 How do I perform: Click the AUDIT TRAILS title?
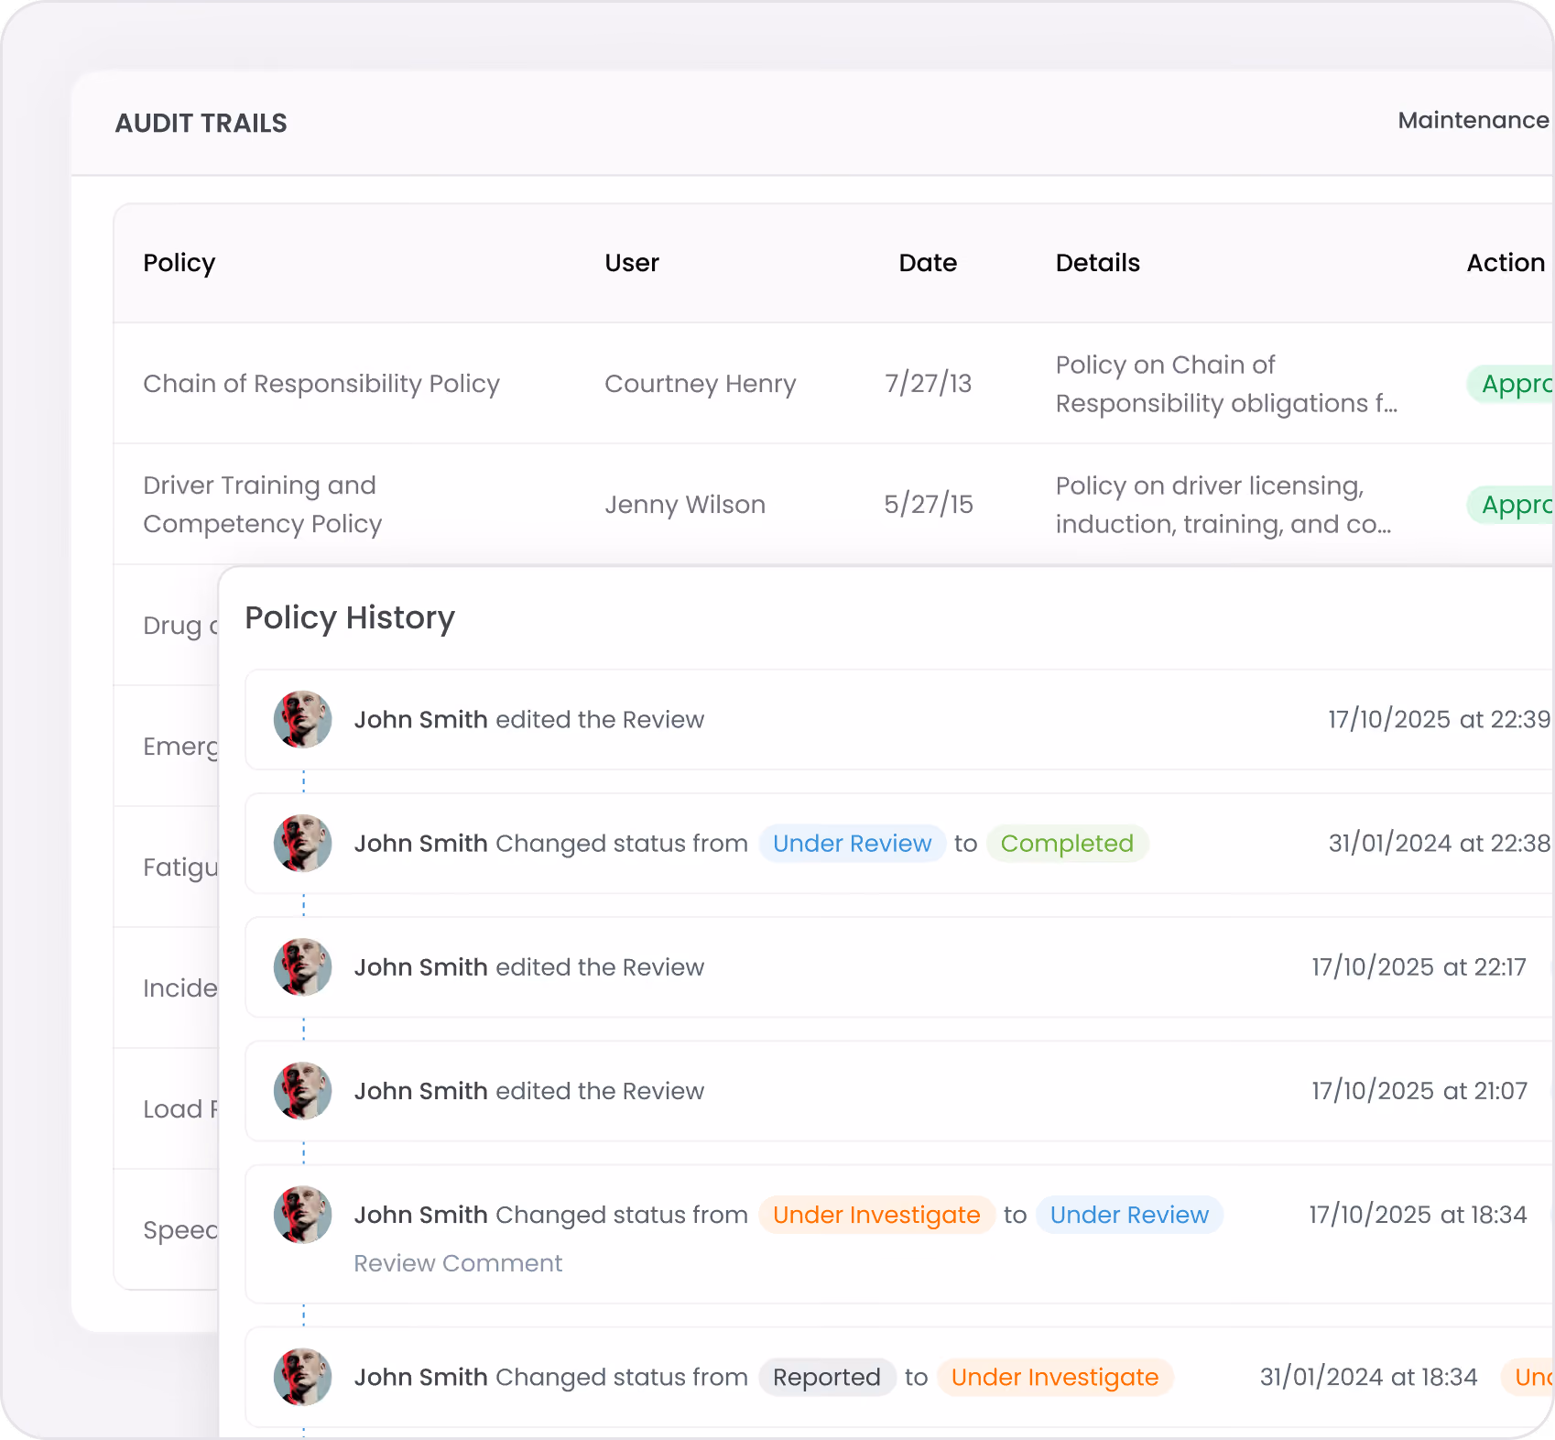201,123
